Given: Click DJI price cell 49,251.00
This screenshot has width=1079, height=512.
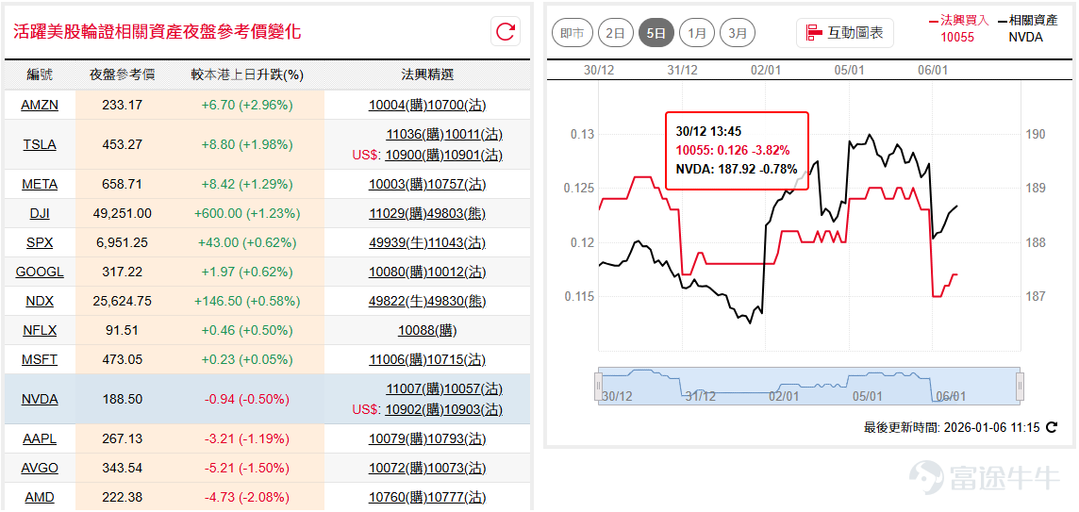Looking at the screenshot, I should click(x=123, y=213).
